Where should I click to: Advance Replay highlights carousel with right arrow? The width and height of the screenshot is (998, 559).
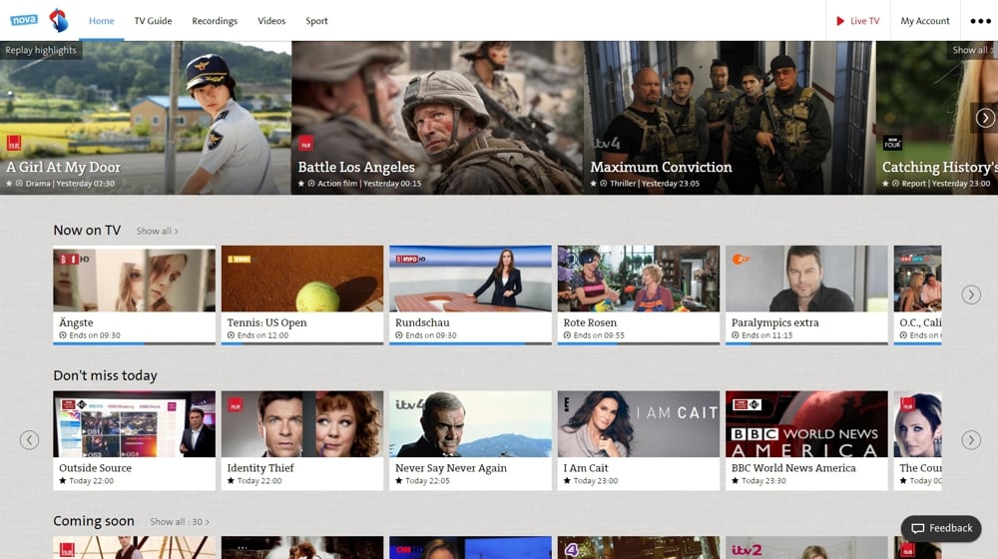[x=985, y=118]
